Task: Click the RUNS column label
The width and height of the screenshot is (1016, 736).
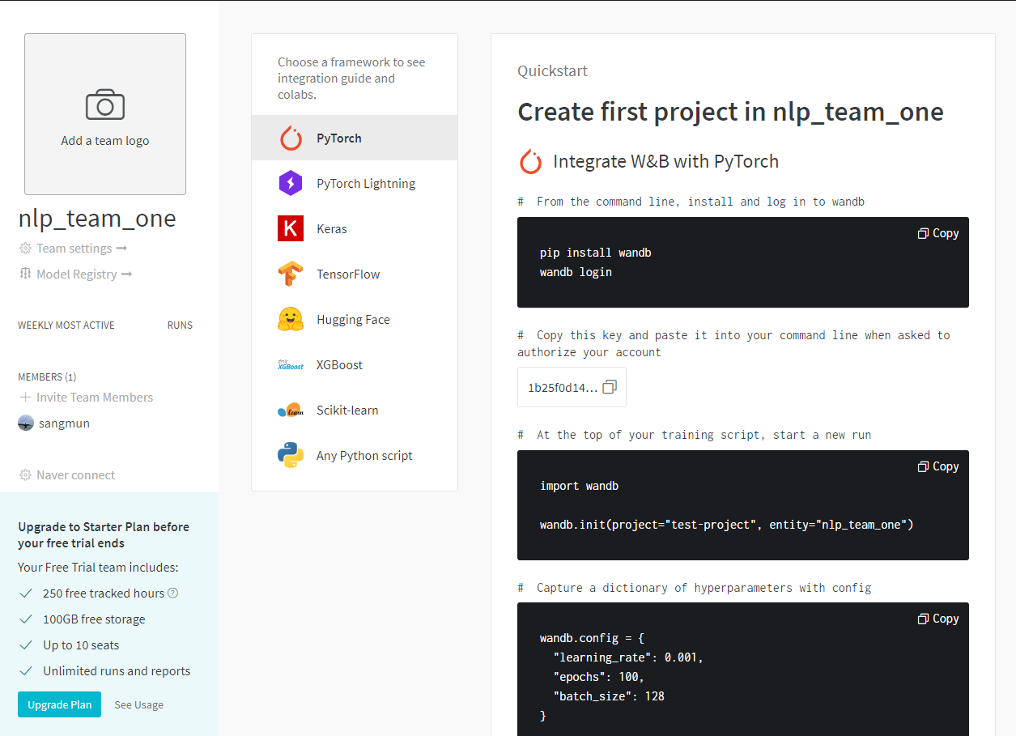Action: coord(180,325)
